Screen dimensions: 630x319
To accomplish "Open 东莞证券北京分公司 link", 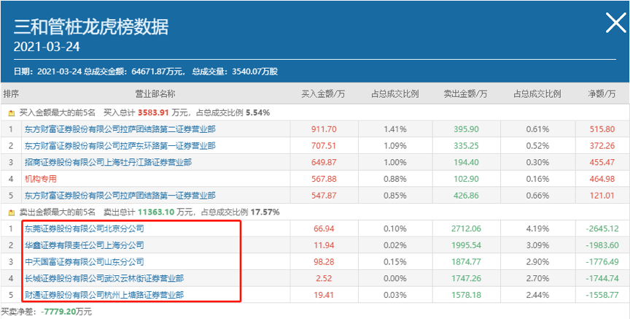I will click(84, 229).
